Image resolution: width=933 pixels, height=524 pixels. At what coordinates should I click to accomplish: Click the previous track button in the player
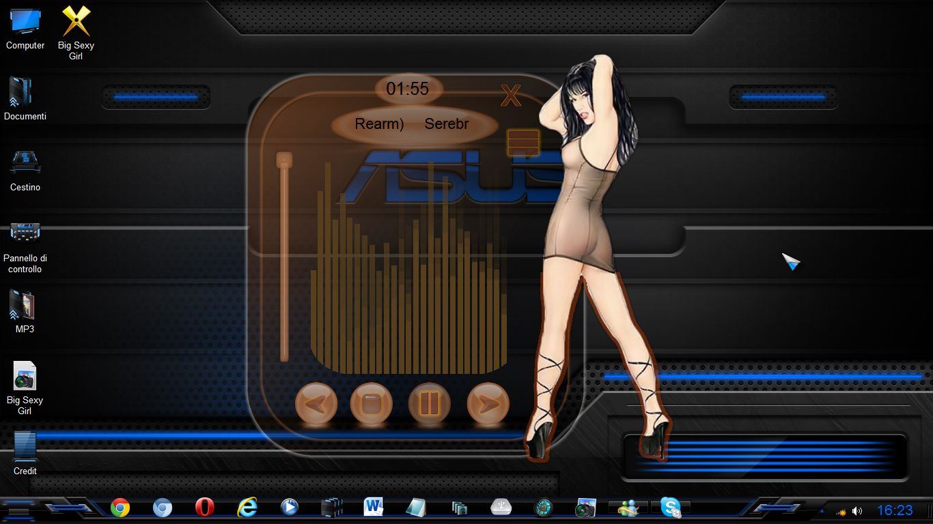316,404
